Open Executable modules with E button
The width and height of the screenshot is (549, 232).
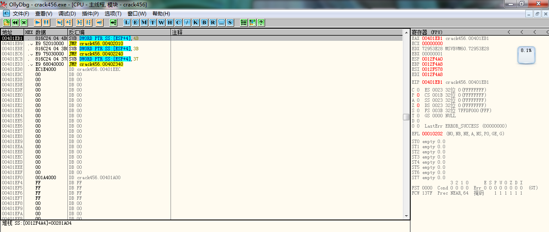(x=136, y=22)
